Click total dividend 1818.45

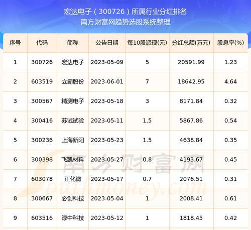[x=191, y=218]
